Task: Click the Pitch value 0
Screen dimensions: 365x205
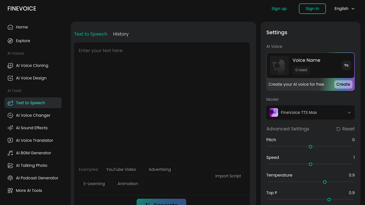Action: click(x=353, y=140)
